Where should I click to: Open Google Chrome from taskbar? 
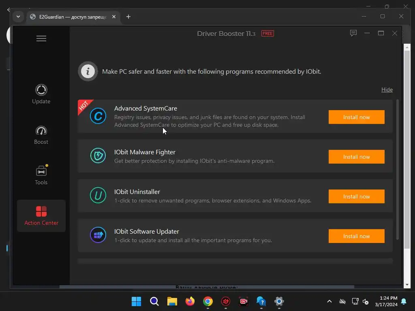click(x=208, y=301)
